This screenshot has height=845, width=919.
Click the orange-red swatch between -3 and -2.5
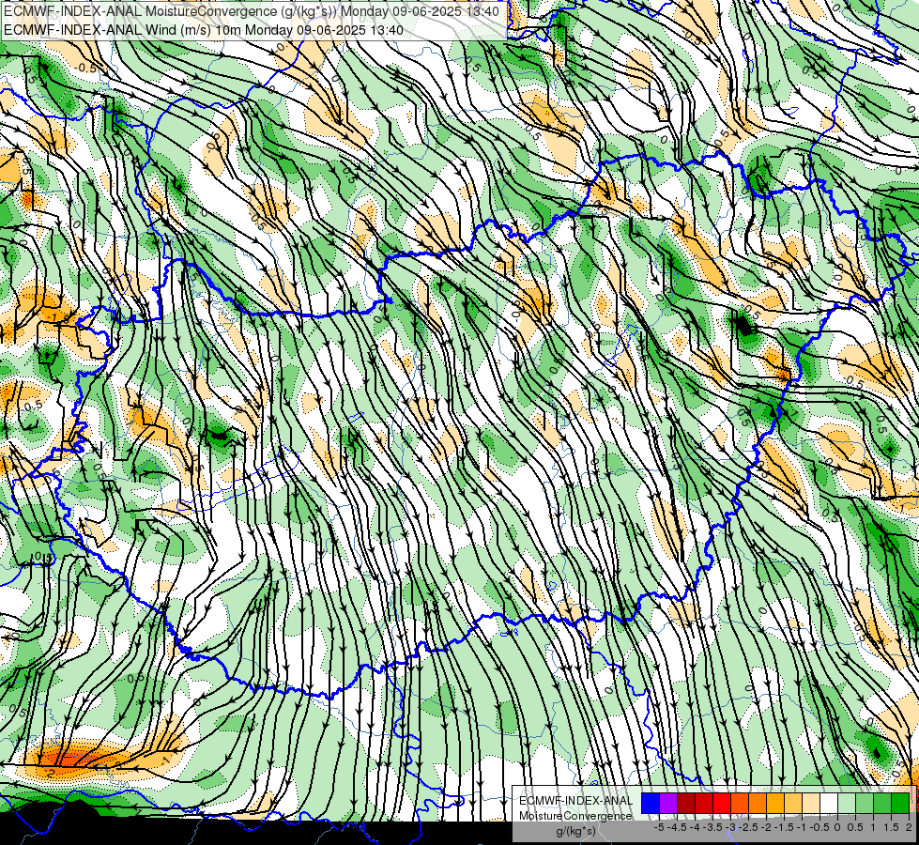(740, 804)
